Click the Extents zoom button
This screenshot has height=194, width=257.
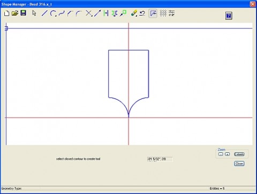[239, 154]
